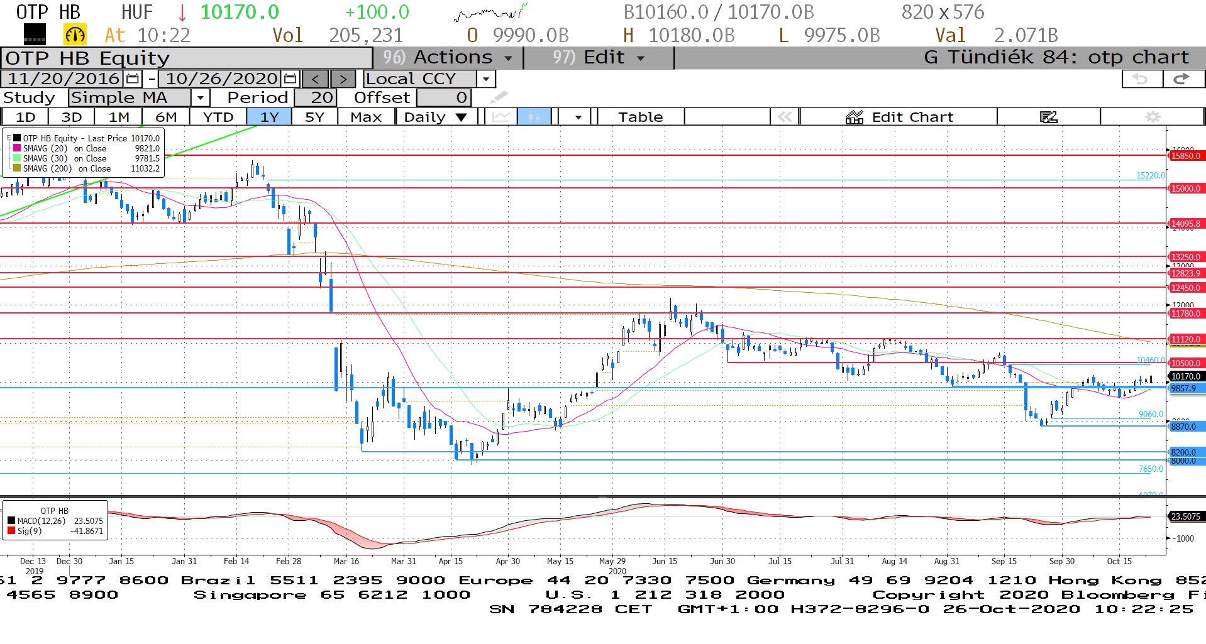Open the annotations notes icon
Image resolution: width=1206 pixels, height=644 pixels.
click(x=1048, y=117)
